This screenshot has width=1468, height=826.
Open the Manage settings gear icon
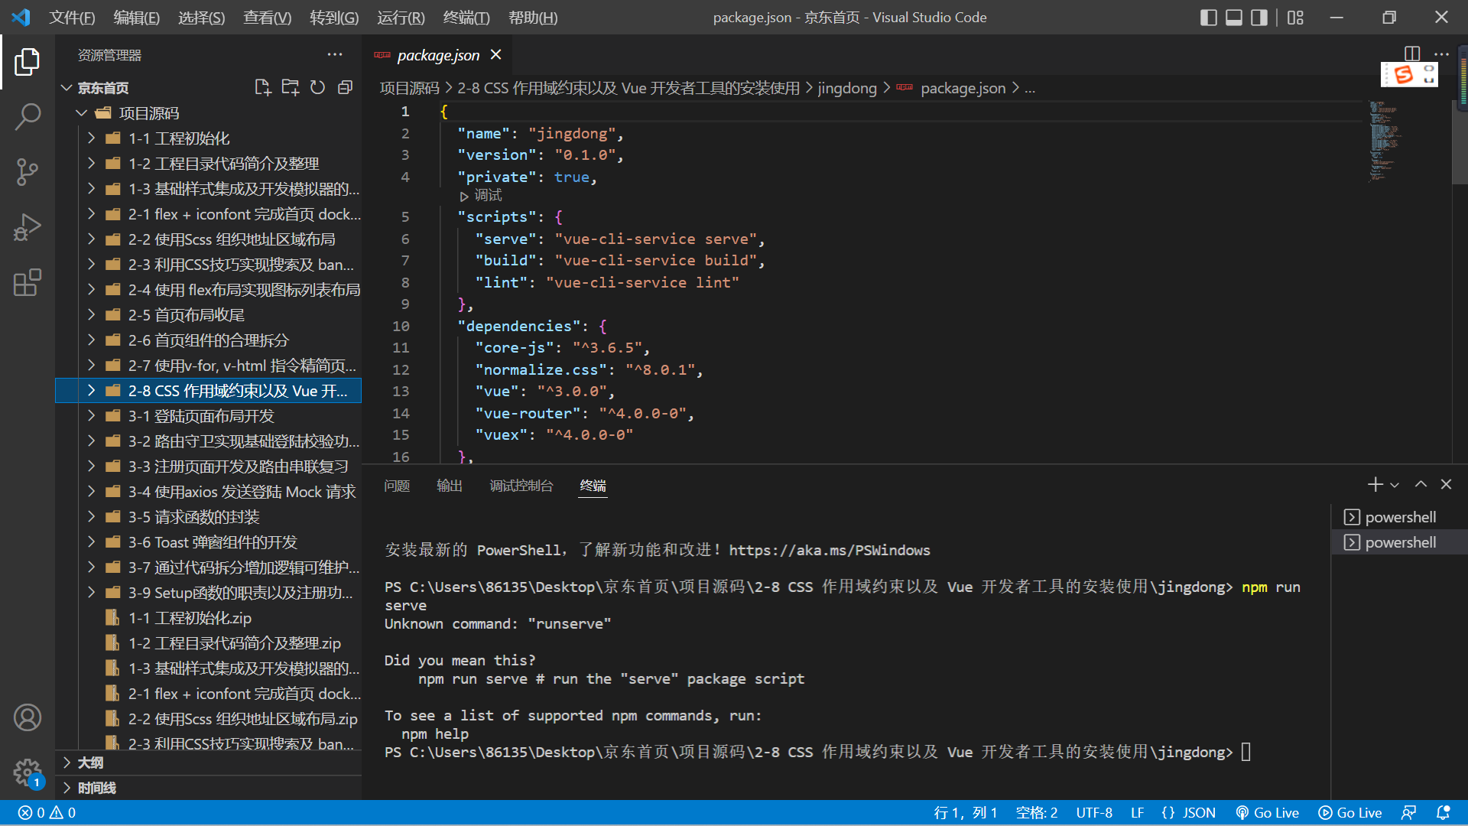28,772
